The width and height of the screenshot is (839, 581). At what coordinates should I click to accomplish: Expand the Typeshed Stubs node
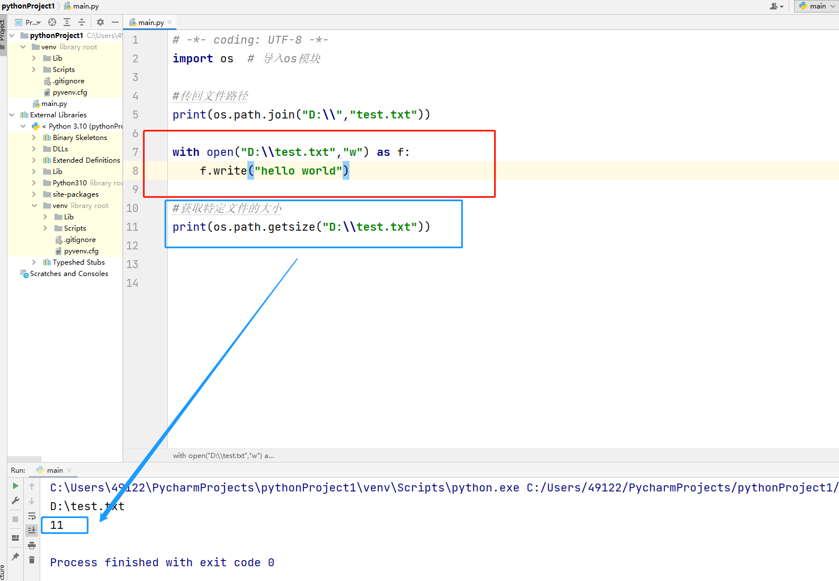pyautogui.click(x=34, y=262)
